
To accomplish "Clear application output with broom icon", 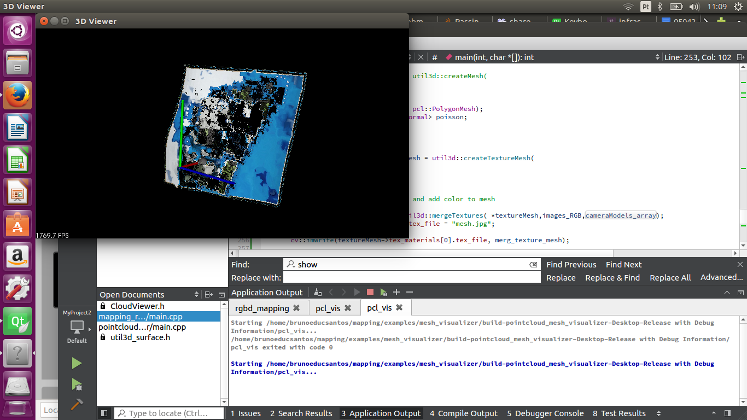I will click(318, 293).
